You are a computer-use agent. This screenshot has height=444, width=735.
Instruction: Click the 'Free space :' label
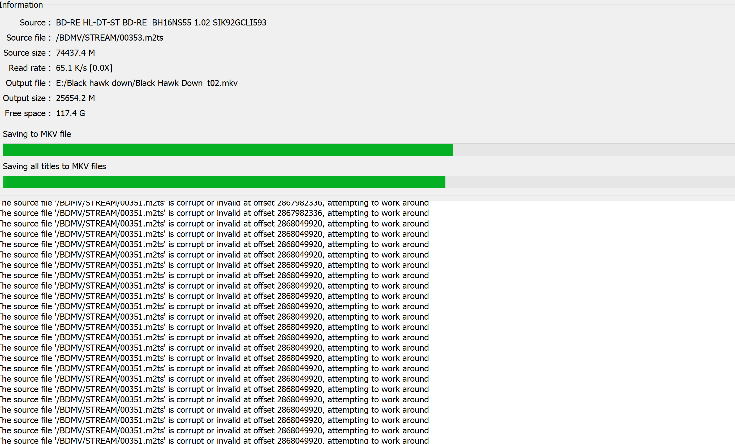pos(28,113)
